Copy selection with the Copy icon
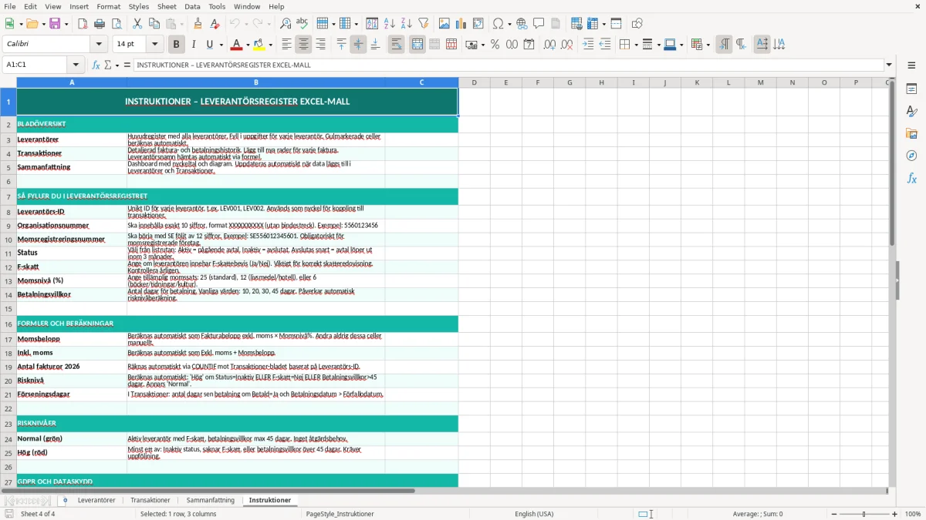Viewport: 926px width, 520px height. [154, 24]
